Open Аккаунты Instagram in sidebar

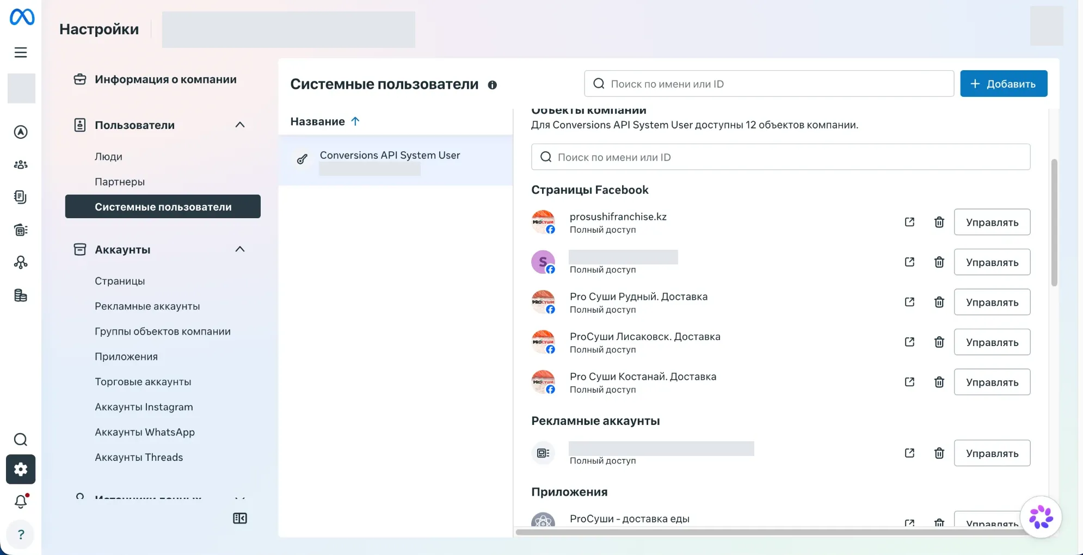[144, 407]
